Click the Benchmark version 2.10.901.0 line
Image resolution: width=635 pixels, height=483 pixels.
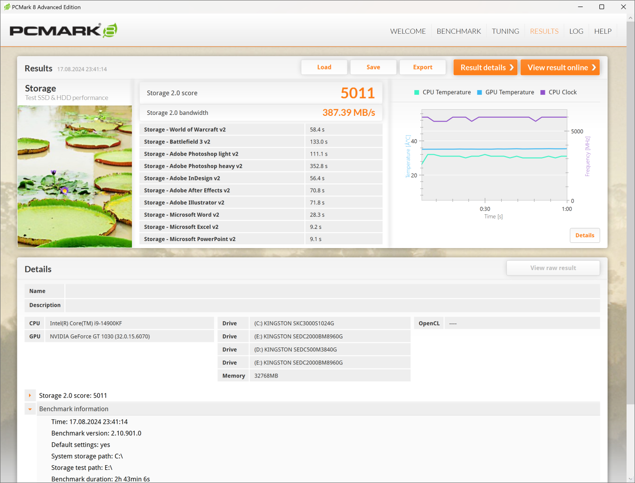coord(96,433)
